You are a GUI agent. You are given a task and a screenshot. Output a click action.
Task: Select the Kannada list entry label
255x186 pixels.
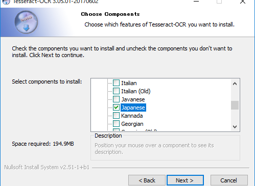coord(132,116)
